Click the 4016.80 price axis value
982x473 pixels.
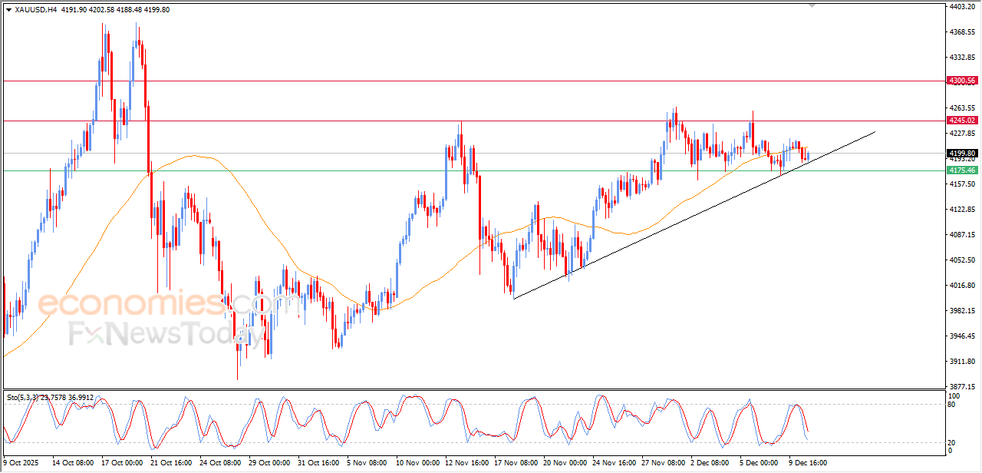coord(961,286)
